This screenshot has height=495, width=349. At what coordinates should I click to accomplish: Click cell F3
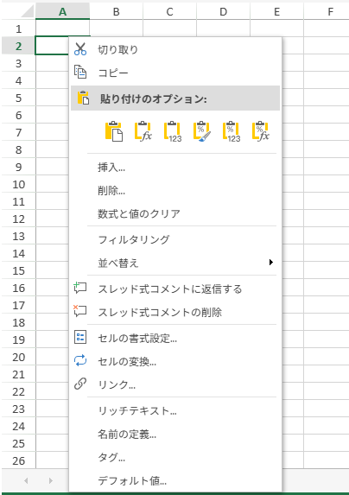(x=327, y=63)
